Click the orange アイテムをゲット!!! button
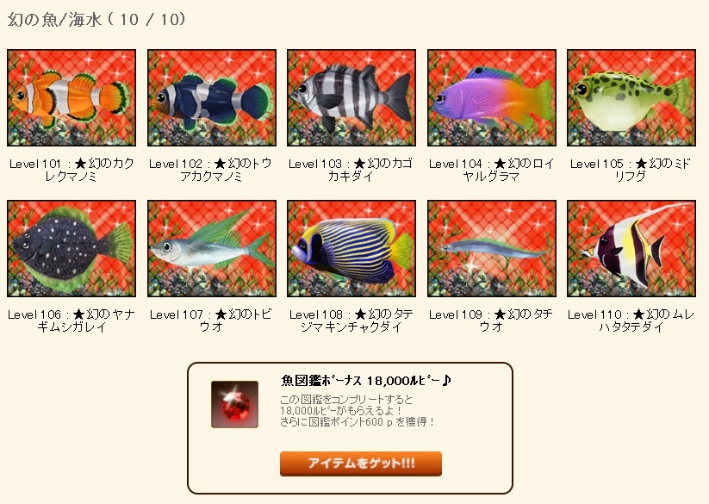Screen dimensions: 709x504 tap(361, 464)
